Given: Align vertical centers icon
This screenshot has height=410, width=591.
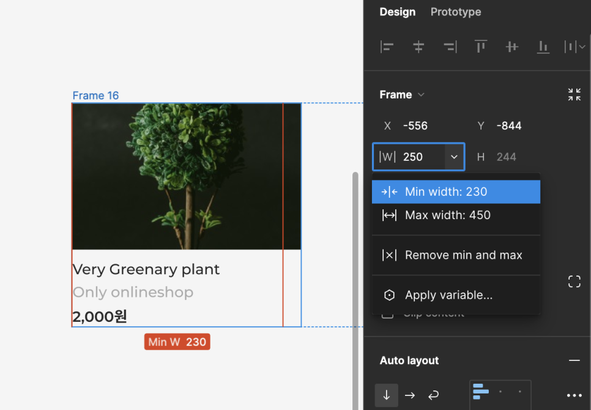Looking at the screenshot, I should point(512,47).
